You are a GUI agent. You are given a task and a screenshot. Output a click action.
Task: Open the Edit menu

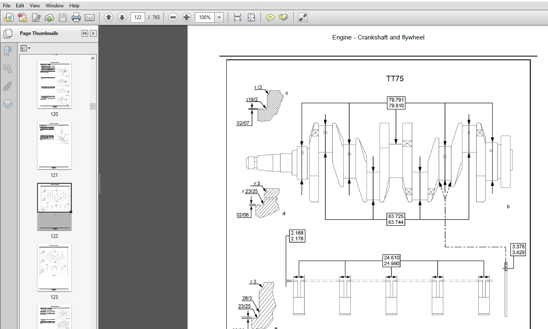[x=20, y=6]
